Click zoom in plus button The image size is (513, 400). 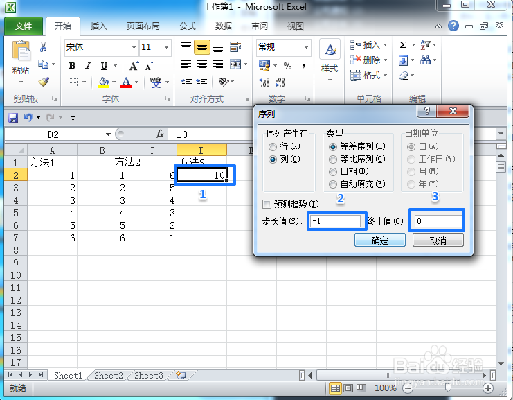[x=488, y=388]
